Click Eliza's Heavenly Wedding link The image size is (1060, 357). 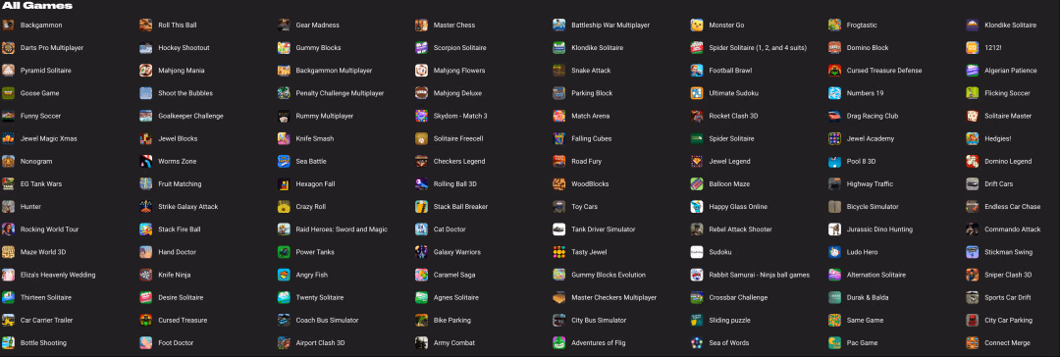point(58,276)
